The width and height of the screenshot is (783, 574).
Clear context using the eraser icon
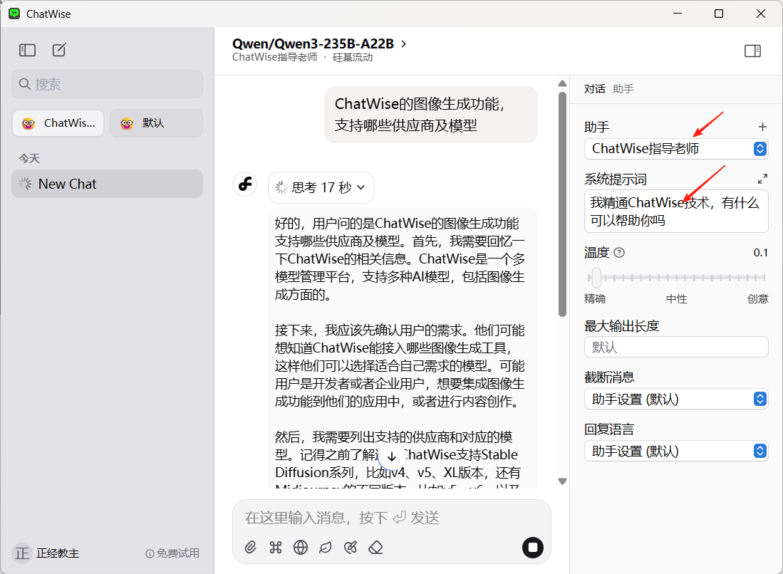pos(376,547)
